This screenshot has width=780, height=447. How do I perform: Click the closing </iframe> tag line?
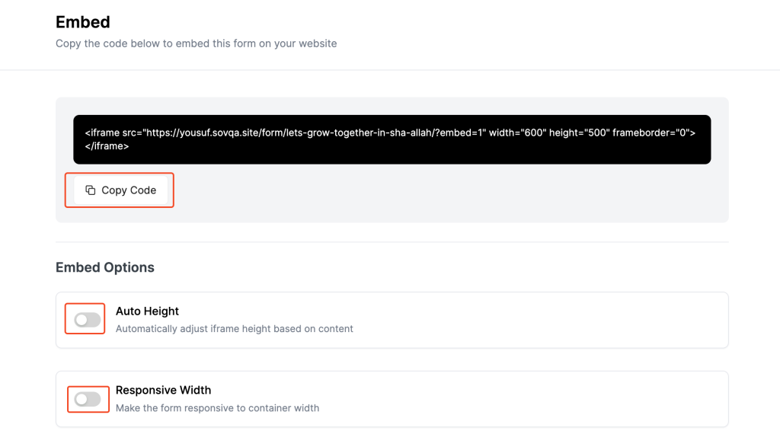107,146
